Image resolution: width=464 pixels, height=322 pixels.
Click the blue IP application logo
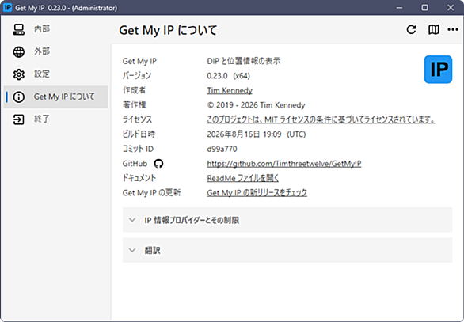point(438,70)
